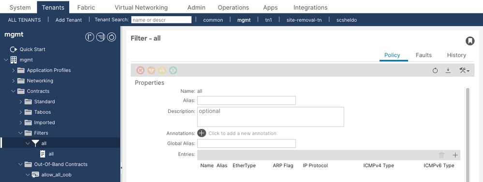The height and width of the screenshot is (182, 483).
Task: Click the red critical fault icon
Action: (x=141, y=70)
